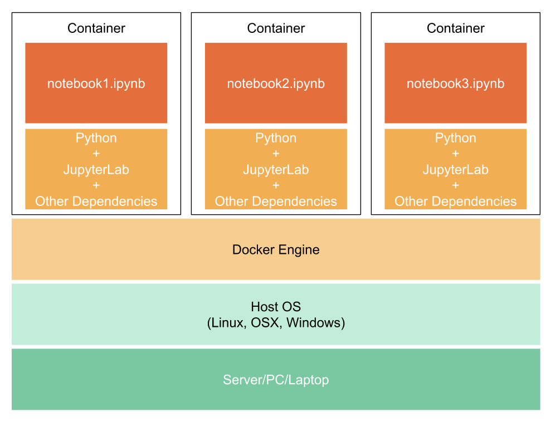Expand the middle Container box

tap(276, 111)
